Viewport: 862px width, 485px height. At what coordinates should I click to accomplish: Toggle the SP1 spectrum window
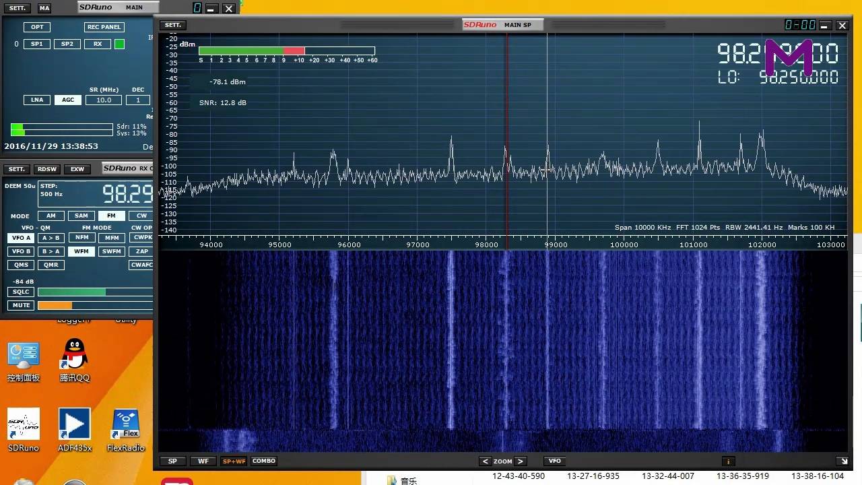tap(37, 44)
